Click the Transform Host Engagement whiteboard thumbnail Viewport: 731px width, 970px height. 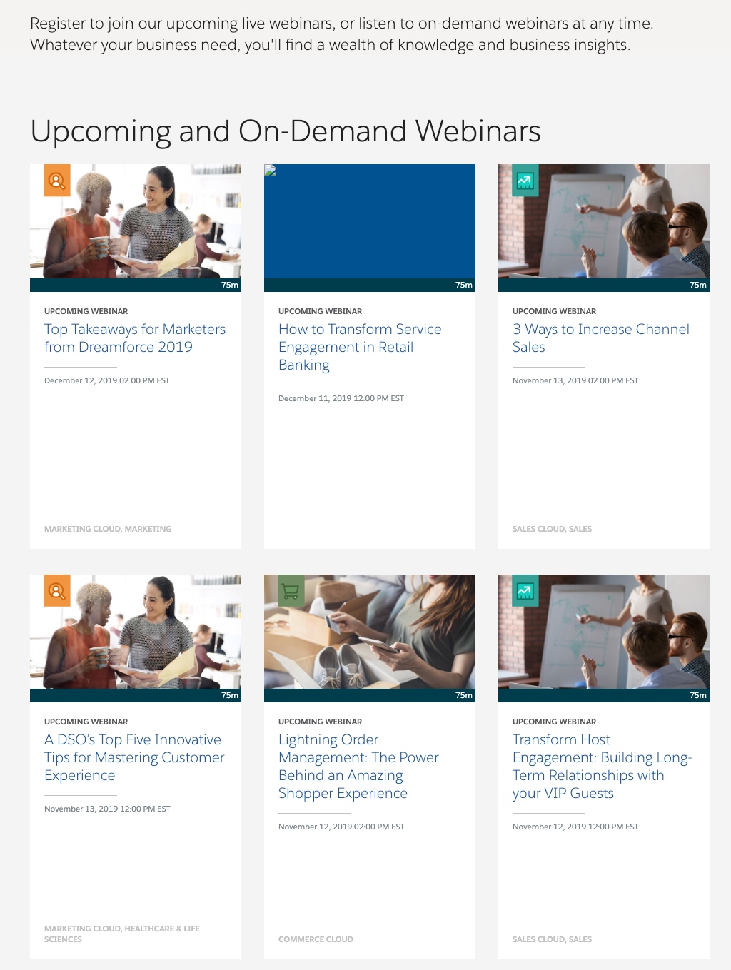(x=604, y=632)
